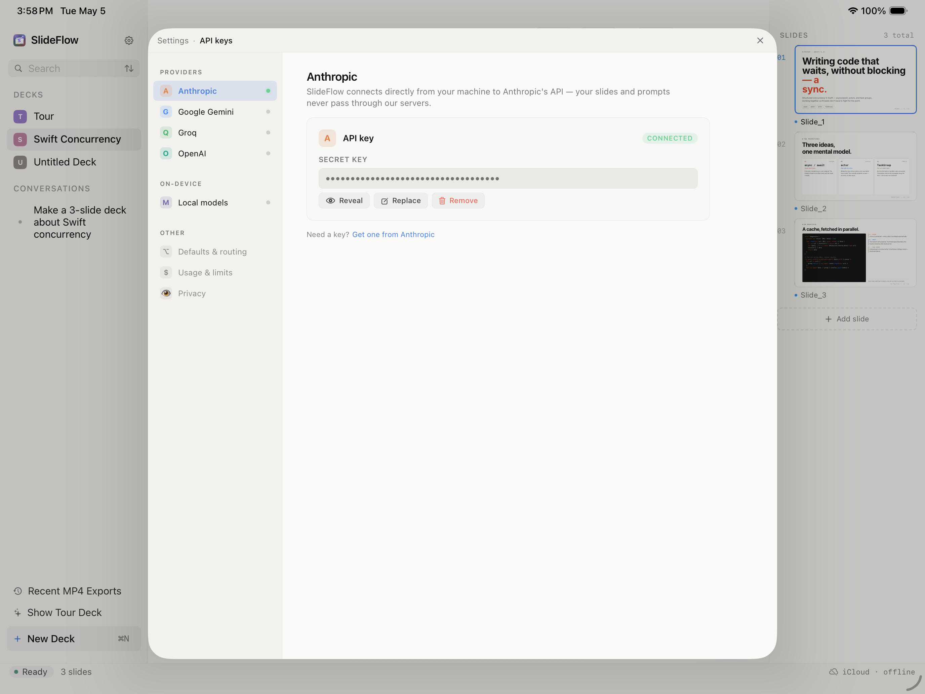
Task: Click the 3 total slides label
Action: [898, 36]
